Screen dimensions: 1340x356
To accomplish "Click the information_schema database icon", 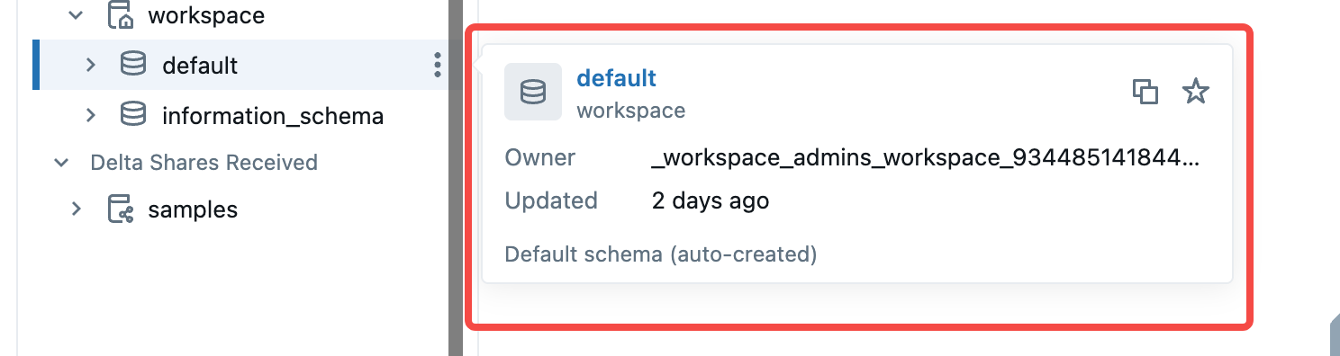I will [x=133, y=115].
